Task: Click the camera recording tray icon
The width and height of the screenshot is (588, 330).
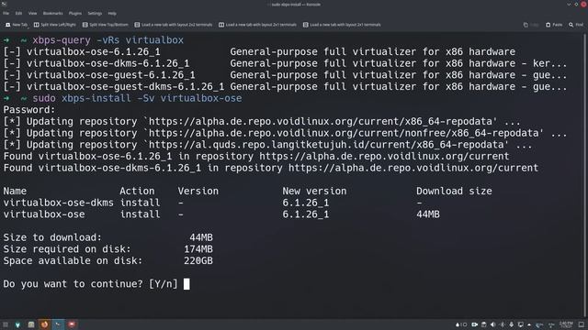Action: pyautogui.click(x=474, y=324)
